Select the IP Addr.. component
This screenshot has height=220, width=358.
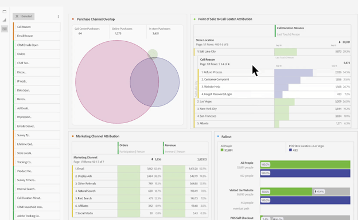pos(37,81)
